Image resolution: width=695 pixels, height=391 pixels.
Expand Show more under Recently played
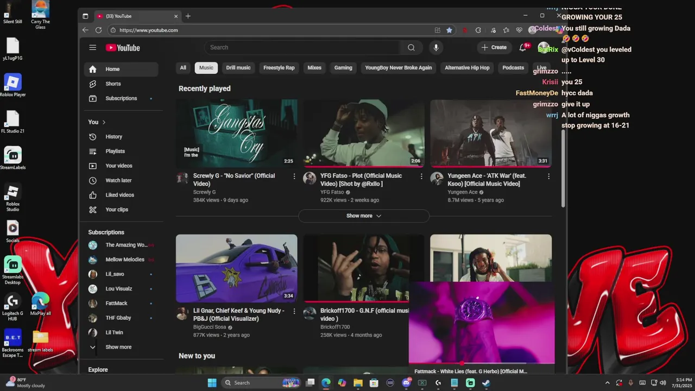click(364, 216)
